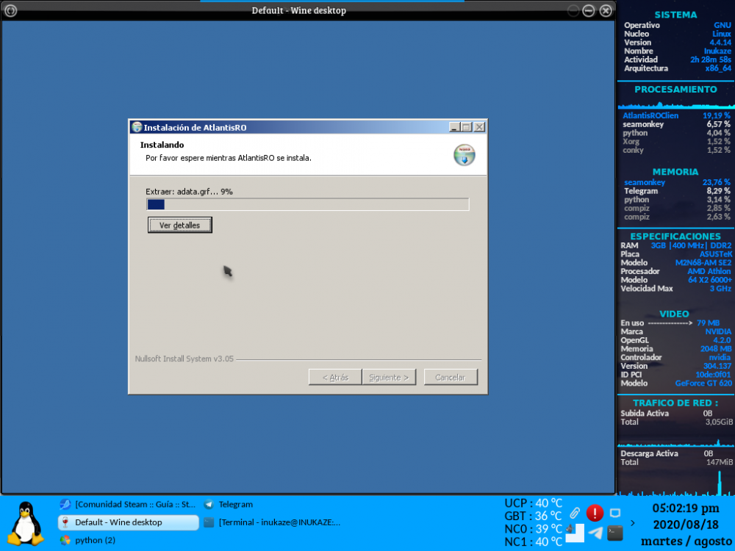
Task: Switch to Comunidad Steam browser window
Action: point(129,505)
